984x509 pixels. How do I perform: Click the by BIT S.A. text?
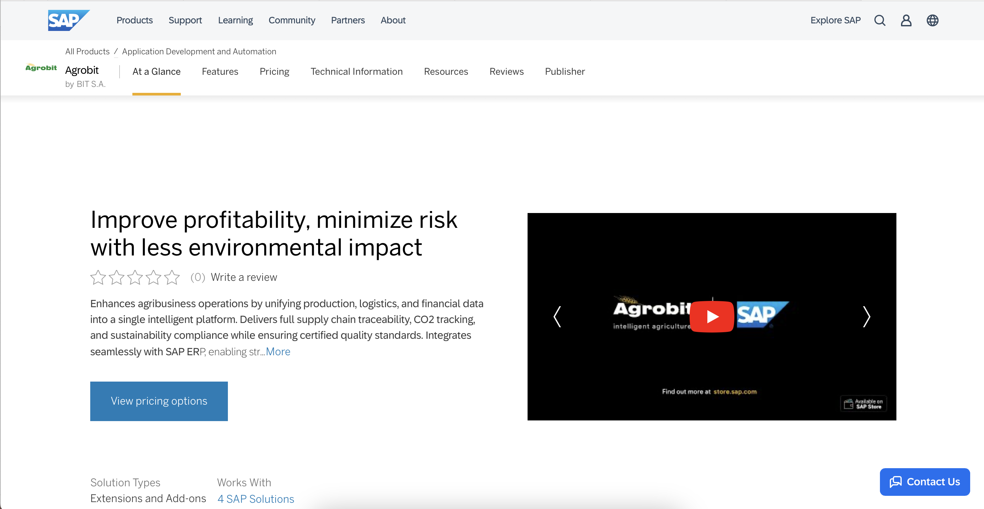[85, 84]
